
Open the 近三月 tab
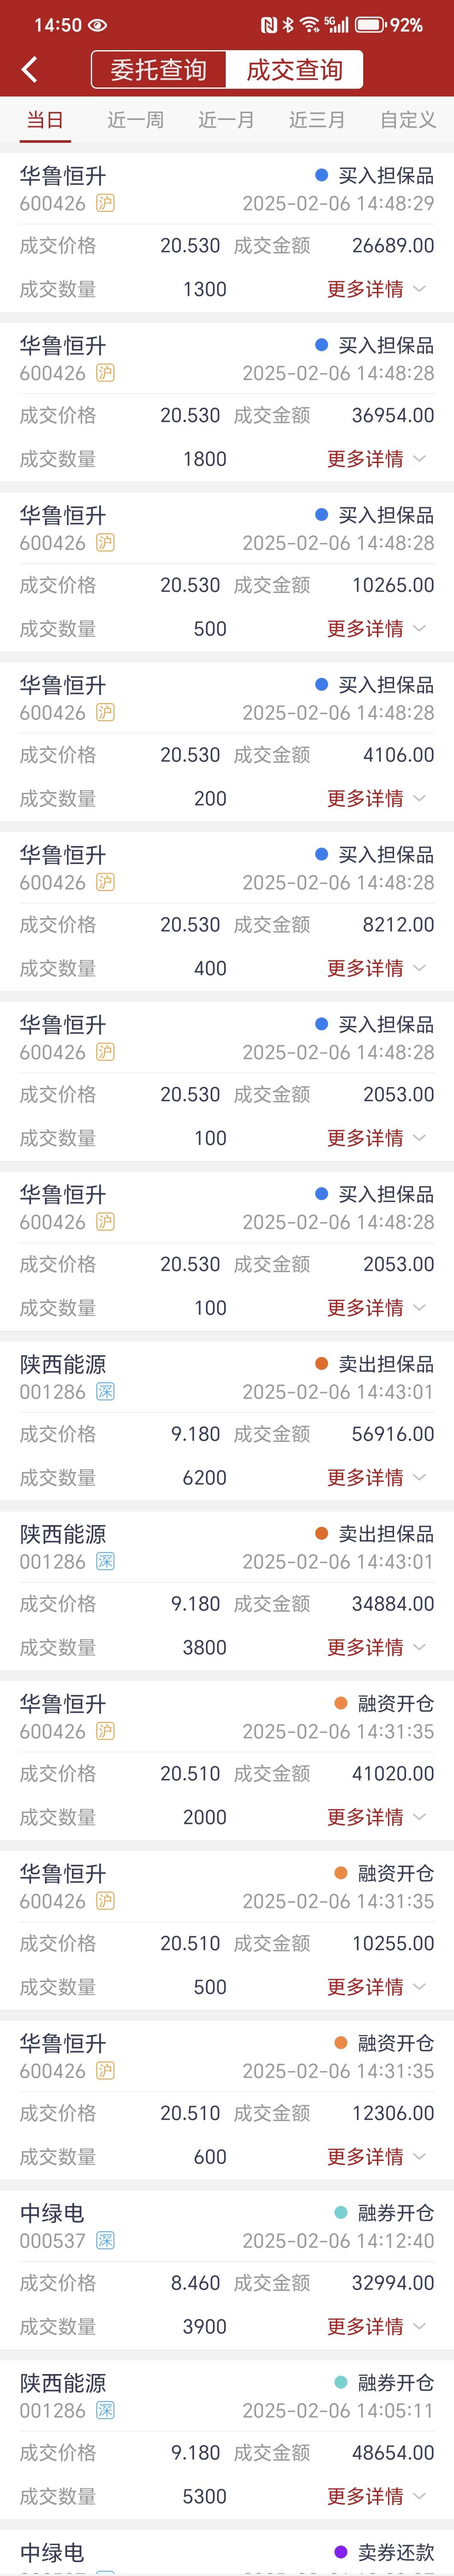click(x=317, y=120)
